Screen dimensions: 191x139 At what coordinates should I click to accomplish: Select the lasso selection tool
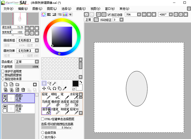click(49, 83)
